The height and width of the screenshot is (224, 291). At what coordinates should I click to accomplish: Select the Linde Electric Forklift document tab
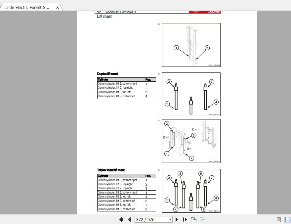click(x=26, y=7)
